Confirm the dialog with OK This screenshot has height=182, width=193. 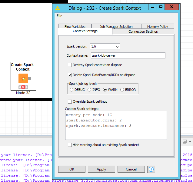(72, 169)
